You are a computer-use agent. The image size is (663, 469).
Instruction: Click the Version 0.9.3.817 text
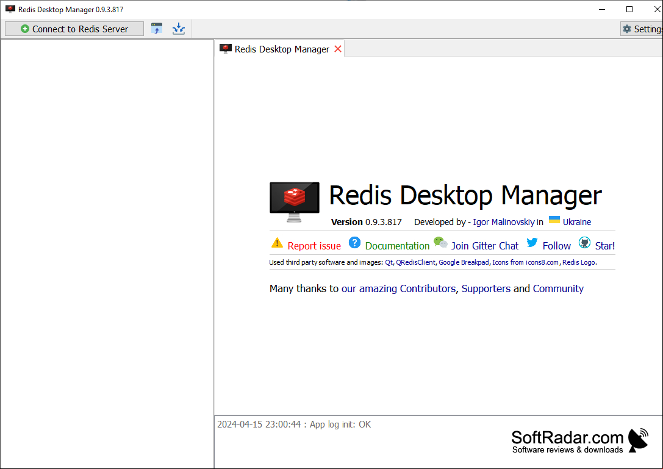[366, 222]
